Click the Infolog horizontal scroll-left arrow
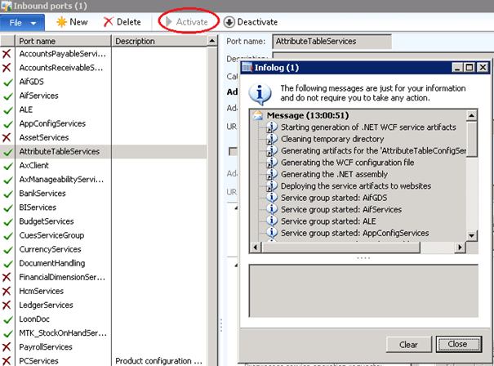Screen dimensions: 494x366 coord(256,248)
